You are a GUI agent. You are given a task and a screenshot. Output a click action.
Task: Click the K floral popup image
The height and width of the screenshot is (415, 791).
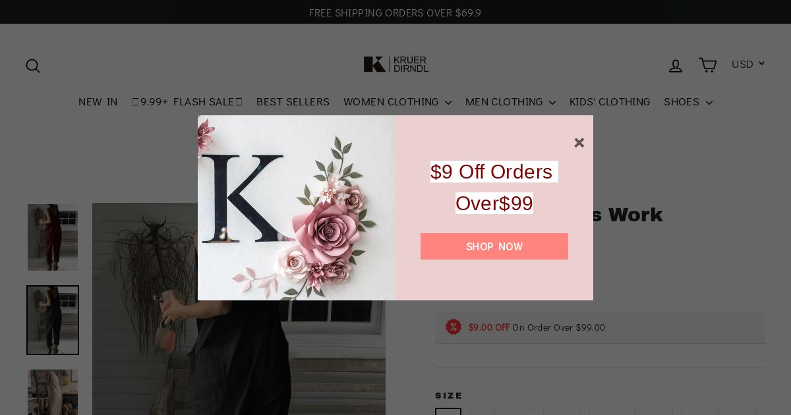pyautogui.click(x=297, y=208)
